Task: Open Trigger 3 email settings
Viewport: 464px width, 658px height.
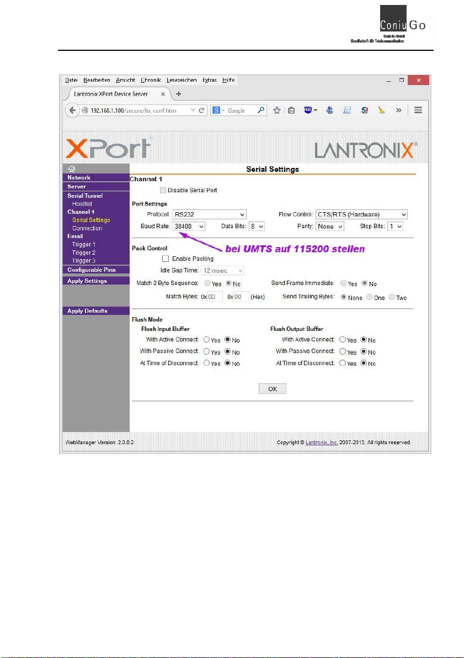Action: (84, 261)
